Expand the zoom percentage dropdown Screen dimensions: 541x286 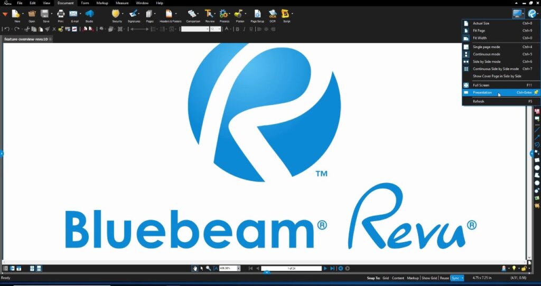point(238,269)
